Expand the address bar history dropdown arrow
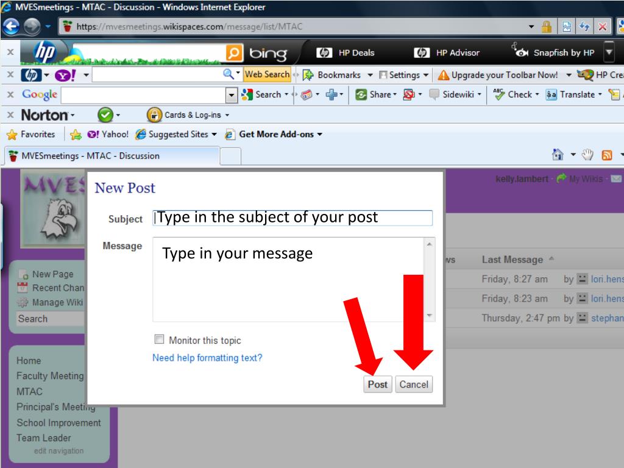 pyautogui.click(x=531, y=27)
